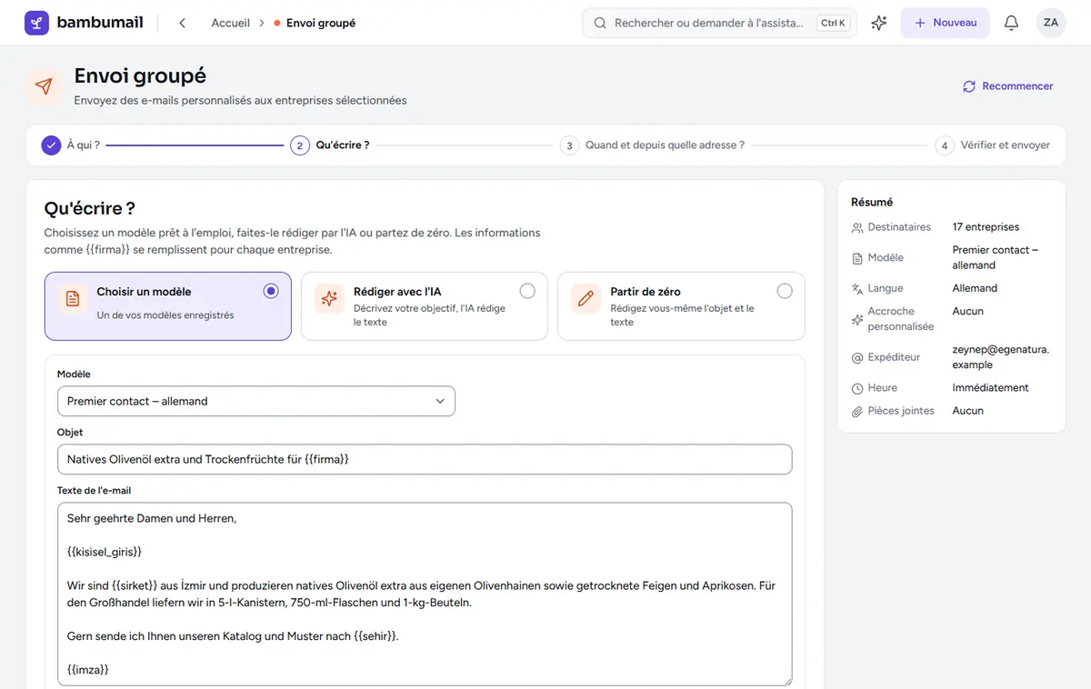Click the plus icon in Nouveau button

920,23
